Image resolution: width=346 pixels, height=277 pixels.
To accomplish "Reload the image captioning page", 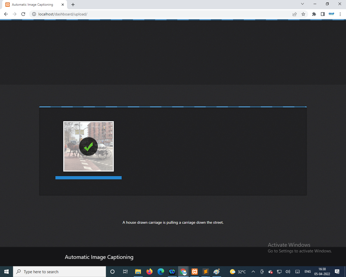I will 23,14.
